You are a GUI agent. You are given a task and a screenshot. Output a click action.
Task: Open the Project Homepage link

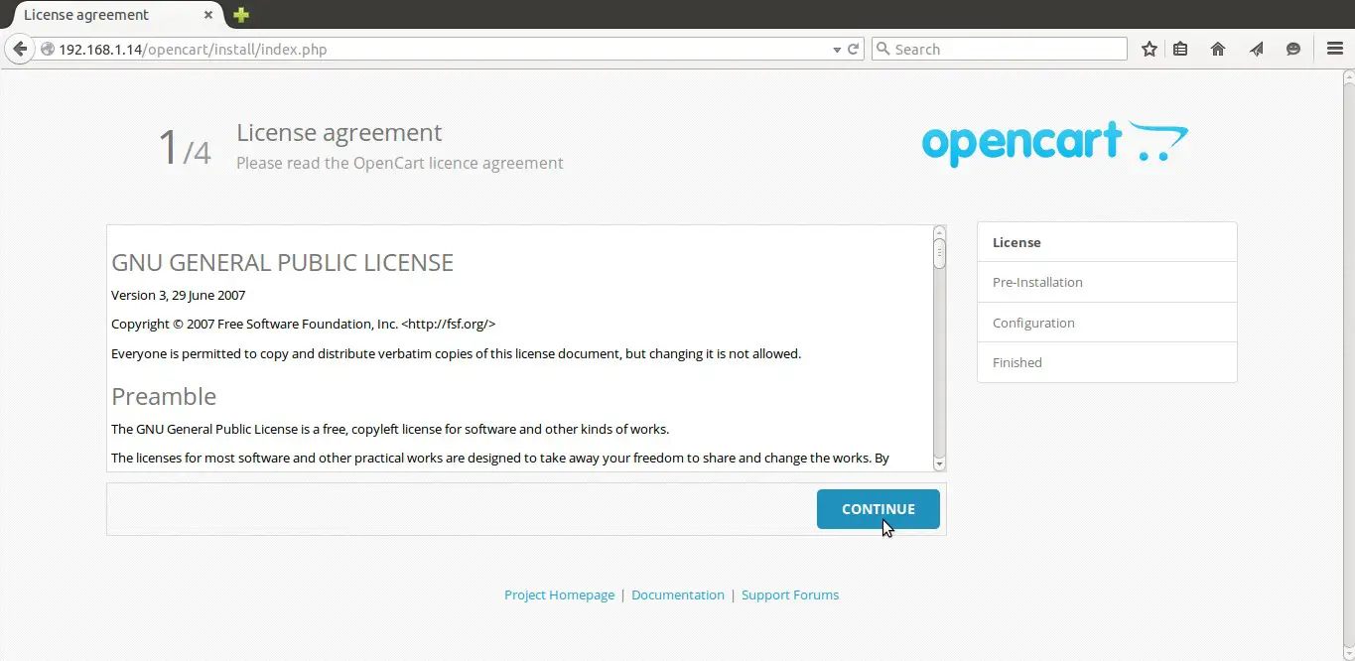click(x=559, y=595)
